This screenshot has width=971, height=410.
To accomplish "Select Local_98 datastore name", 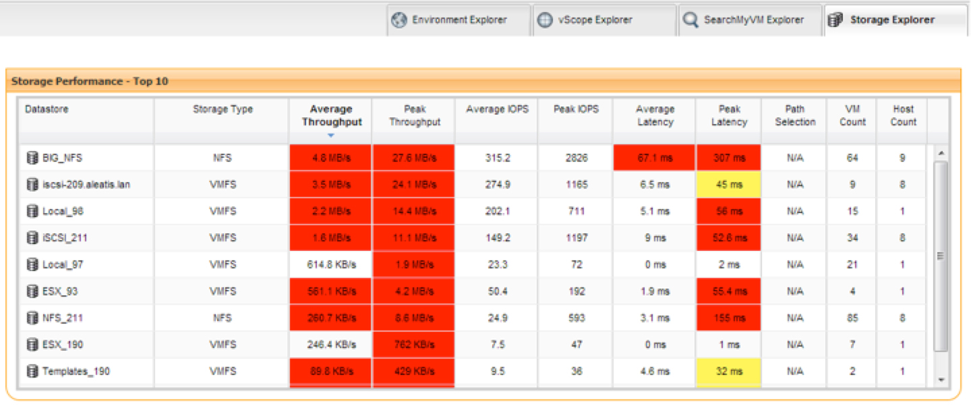I will click(x=63, y=211).
